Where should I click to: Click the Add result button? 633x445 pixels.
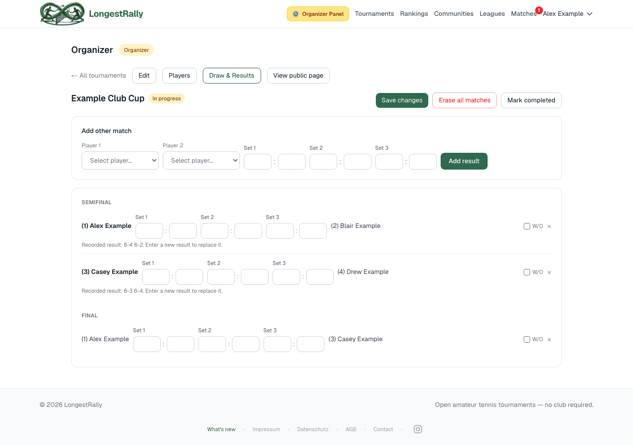[464, 161]
